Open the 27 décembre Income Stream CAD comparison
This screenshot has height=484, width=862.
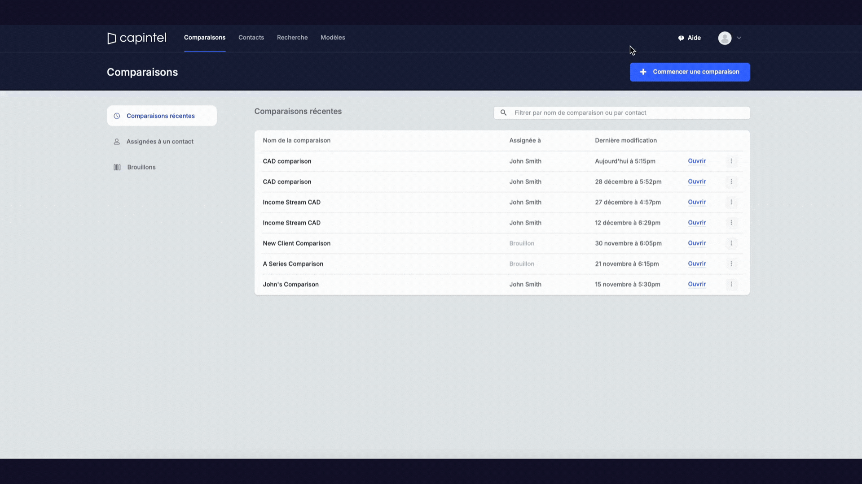tap(697, 202)
